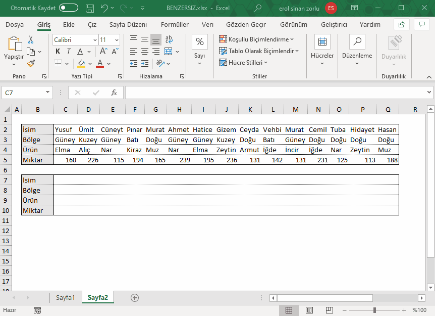
Task: Click the Cut scissors icon
Action: click(31, 40)
